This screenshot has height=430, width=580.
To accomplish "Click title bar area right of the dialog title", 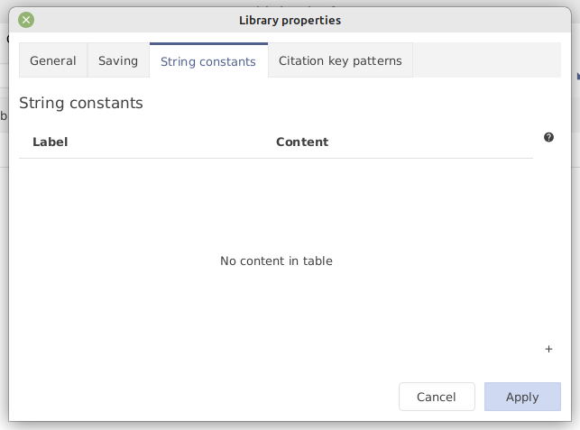I will pyautogui.click(x=451, y=20).
